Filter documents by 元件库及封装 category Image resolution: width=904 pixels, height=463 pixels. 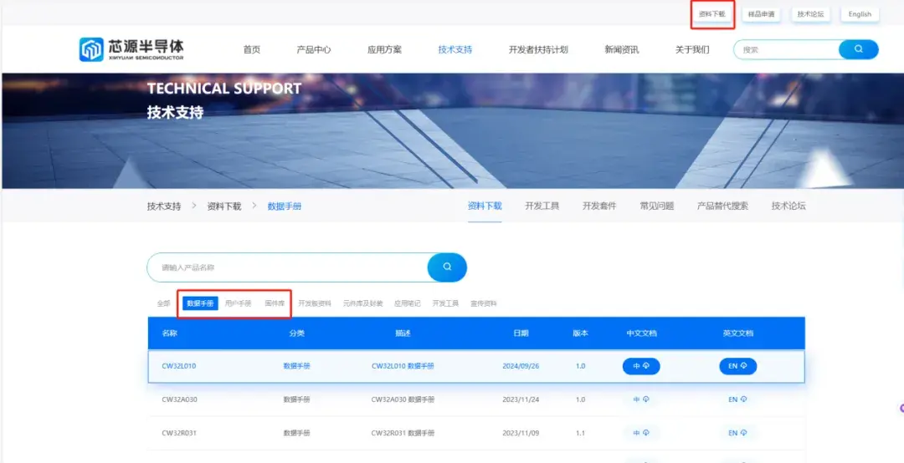point(362,303)
